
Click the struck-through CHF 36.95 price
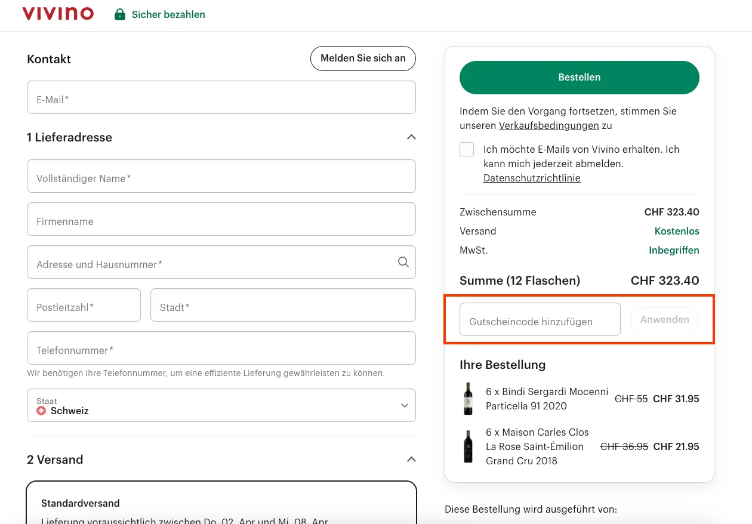(x=624, y=446)
